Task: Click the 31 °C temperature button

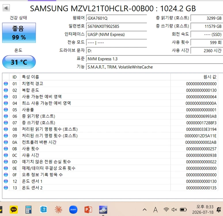Action: click(x=19, y=62)
